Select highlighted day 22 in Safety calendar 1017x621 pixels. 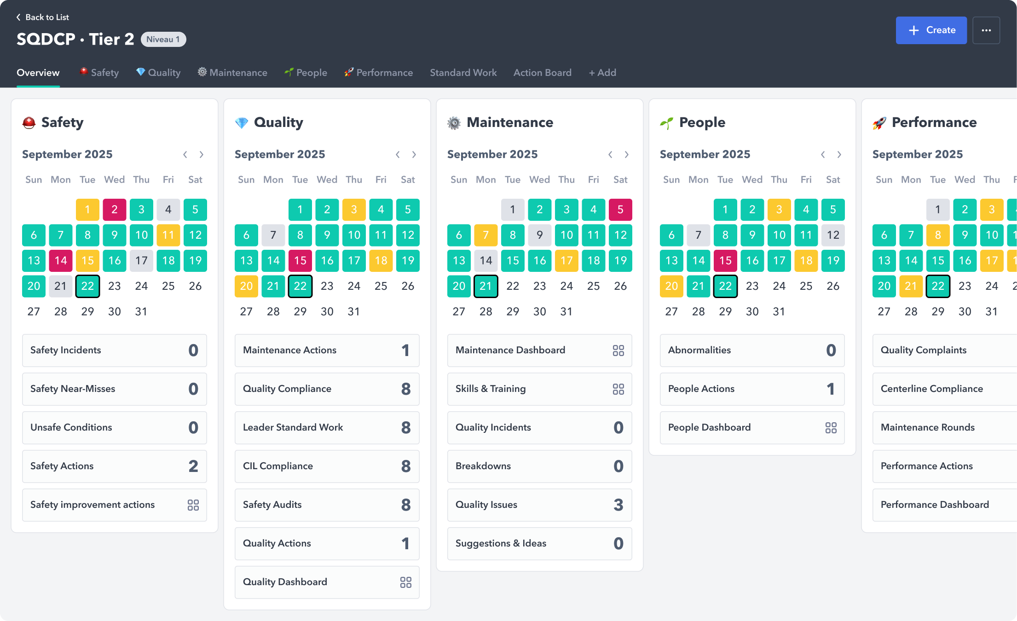pos(87,286)
